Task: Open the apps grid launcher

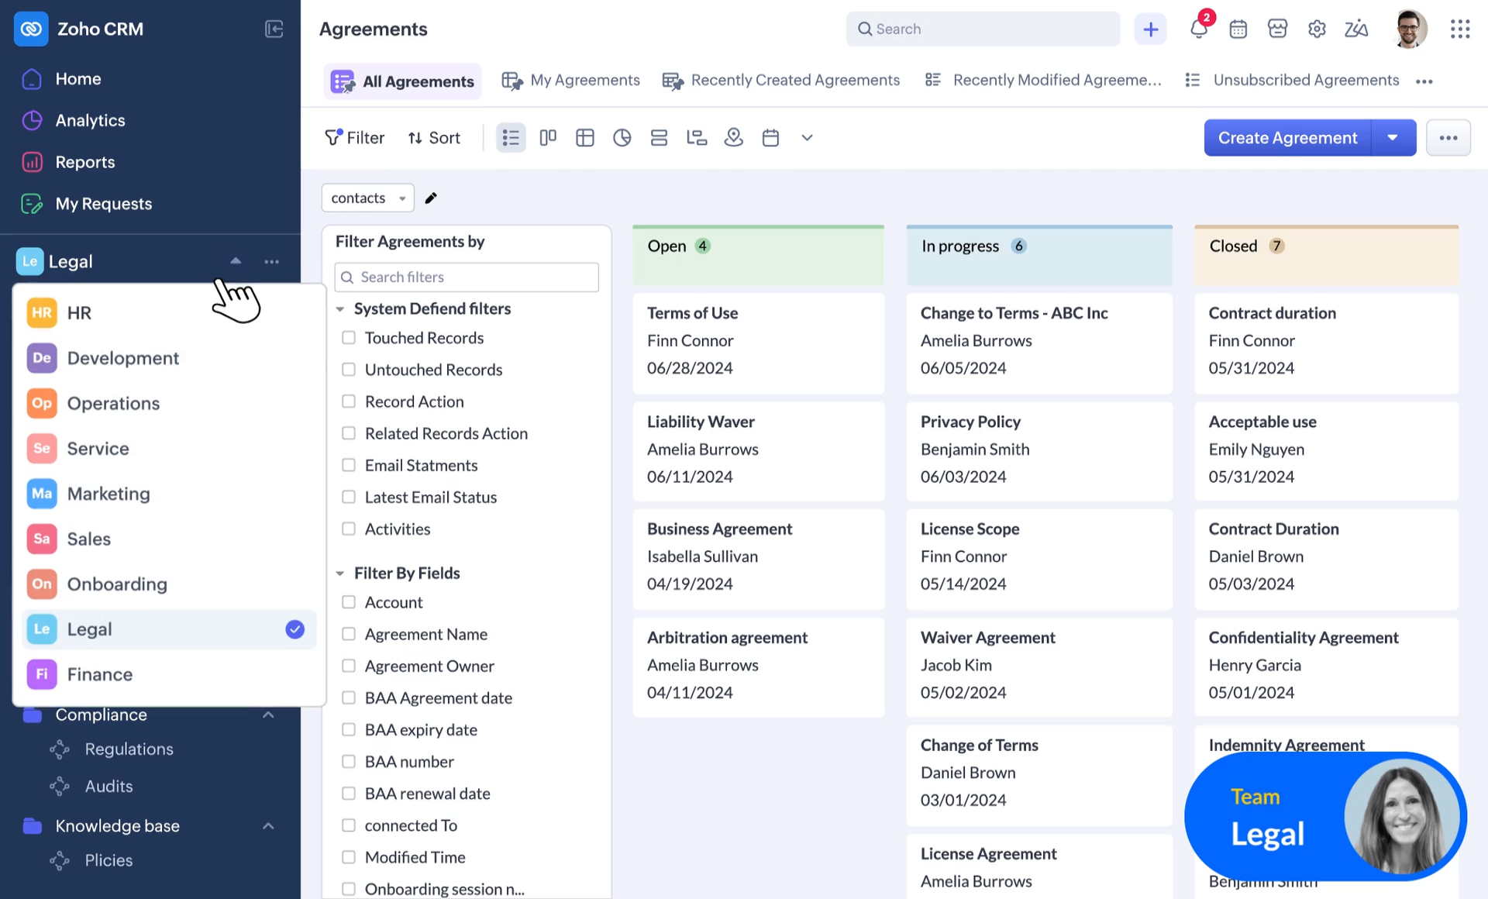Action: pos(1460,29)
